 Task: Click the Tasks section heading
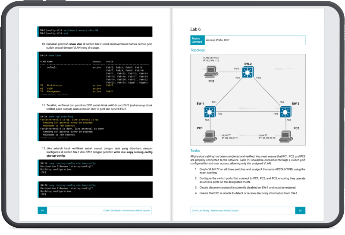[195, 151]
